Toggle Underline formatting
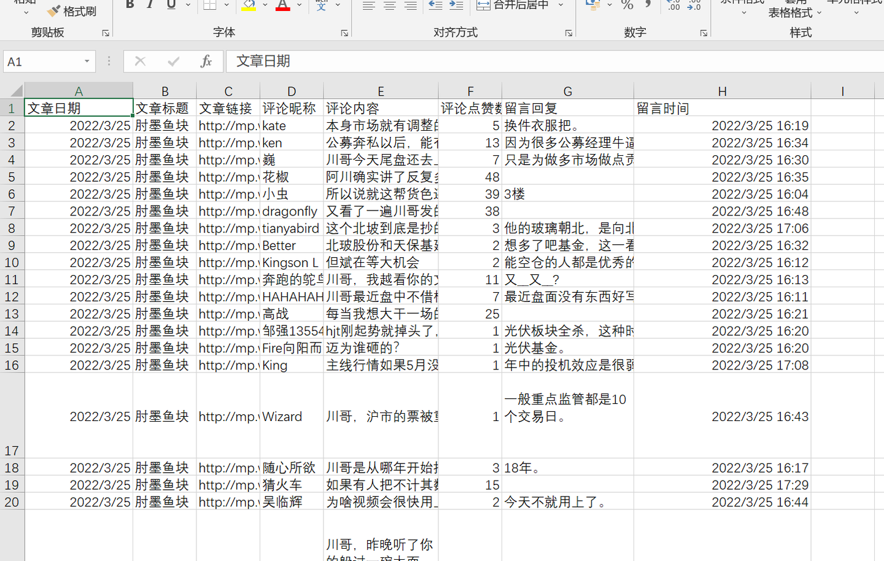Image resolution: width=884 pixels, height=561 pixels. [171, 5]
